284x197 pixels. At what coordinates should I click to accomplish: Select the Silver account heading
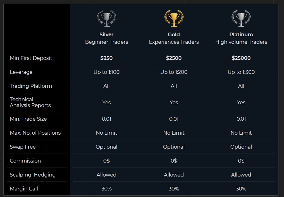tap(107, 34)
